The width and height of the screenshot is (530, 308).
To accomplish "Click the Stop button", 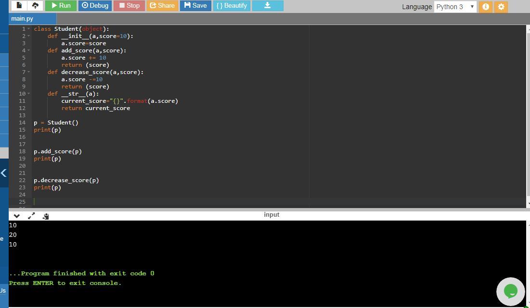I will point(129,5).
